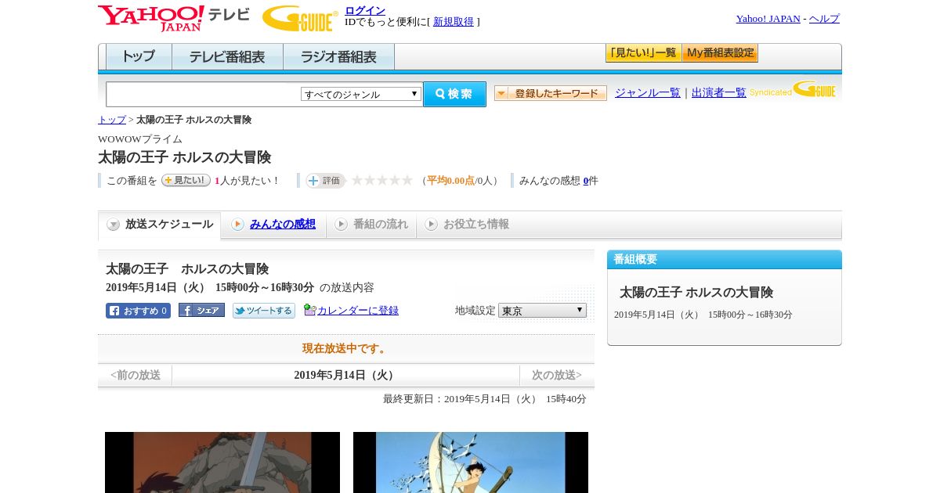Open the ヘルプ link

pyautogui.click(x=824, y=19)
